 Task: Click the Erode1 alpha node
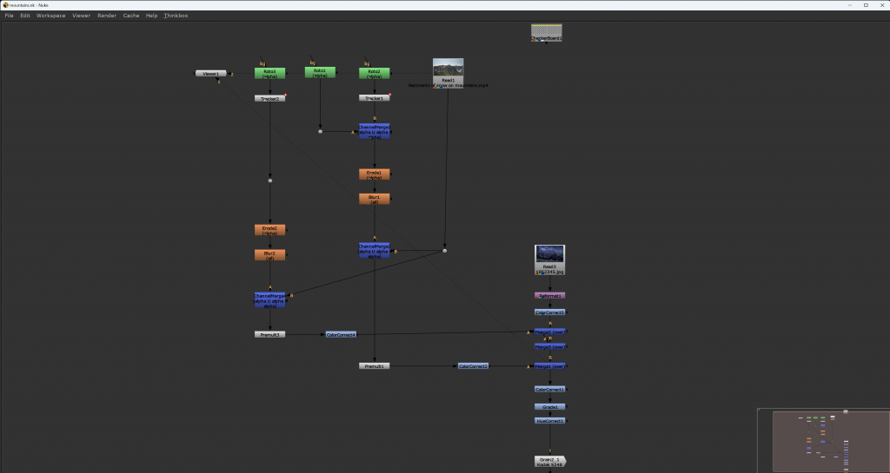point(374,174)
